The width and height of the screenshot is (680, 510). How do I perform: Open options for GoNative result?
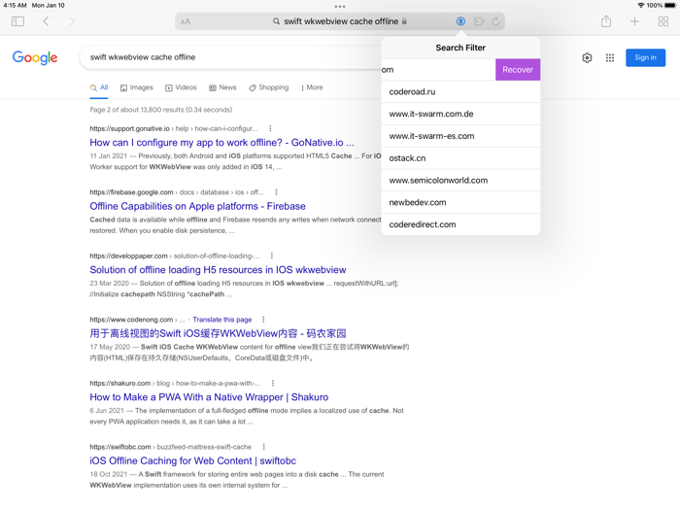270,128
